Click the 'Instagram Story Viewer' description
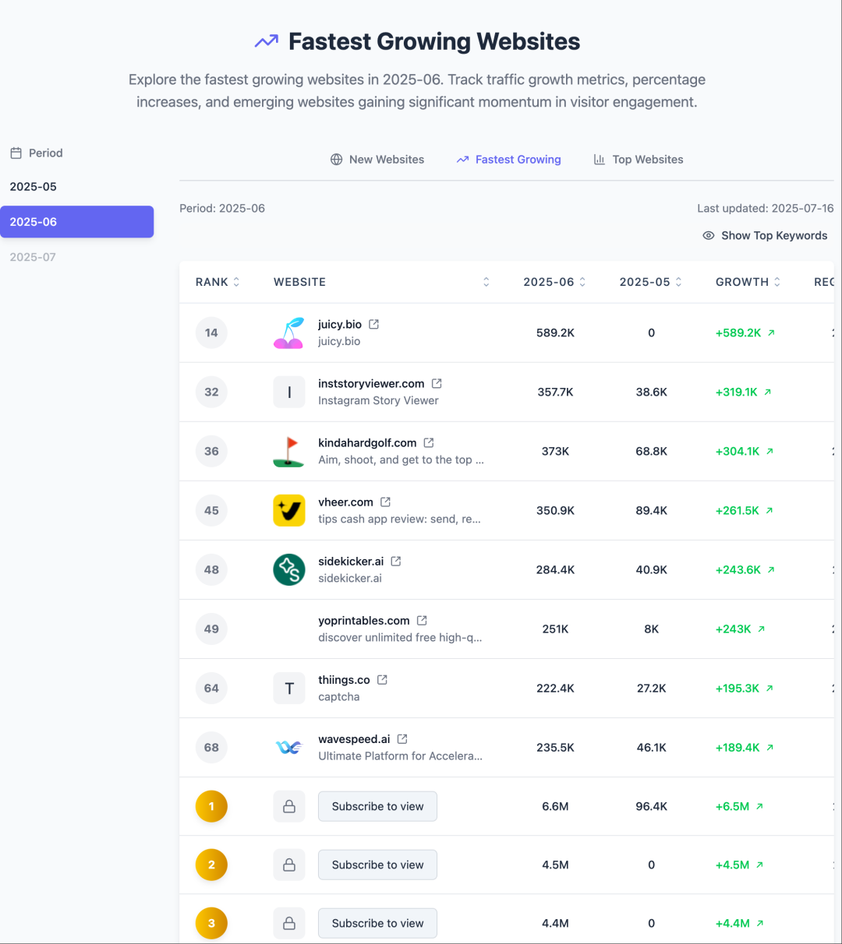842x944 pixels. point(378,400)
